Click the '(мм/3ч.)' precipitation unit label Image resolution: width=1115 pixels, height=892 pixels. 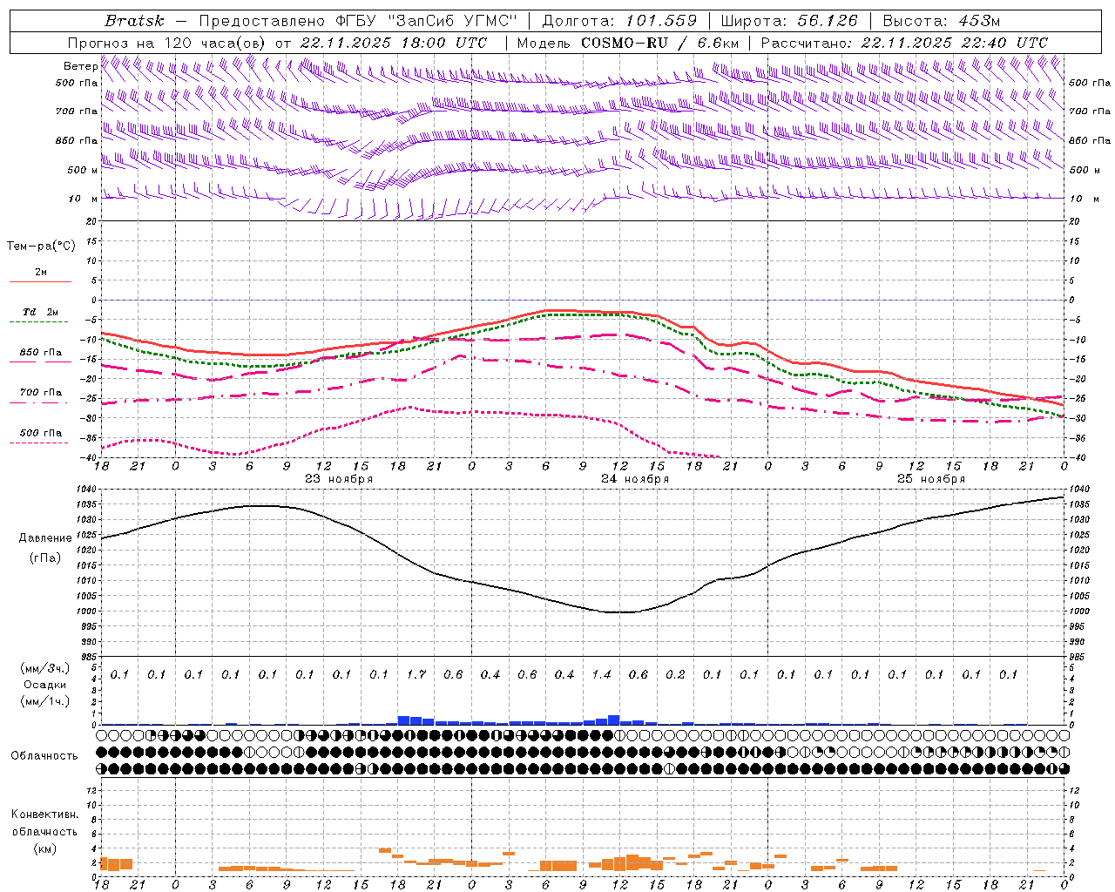(44, 668)
